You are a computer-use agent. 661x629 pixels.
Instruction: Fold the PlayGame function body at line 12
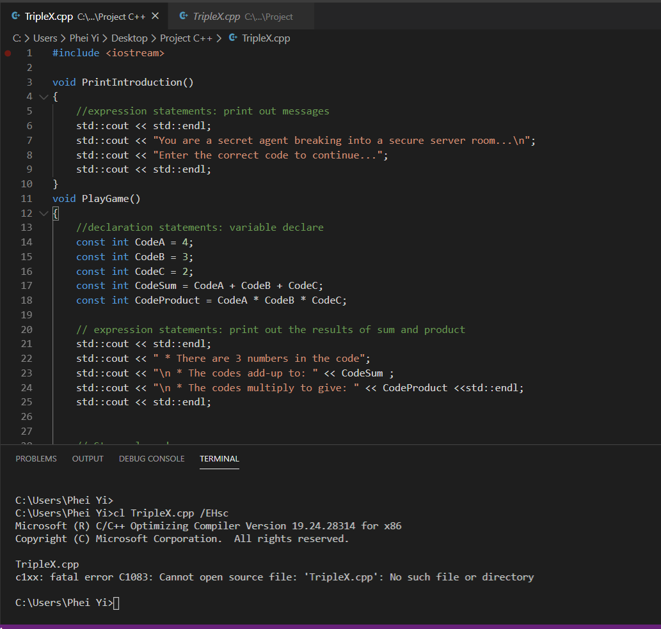pos(44,214)
